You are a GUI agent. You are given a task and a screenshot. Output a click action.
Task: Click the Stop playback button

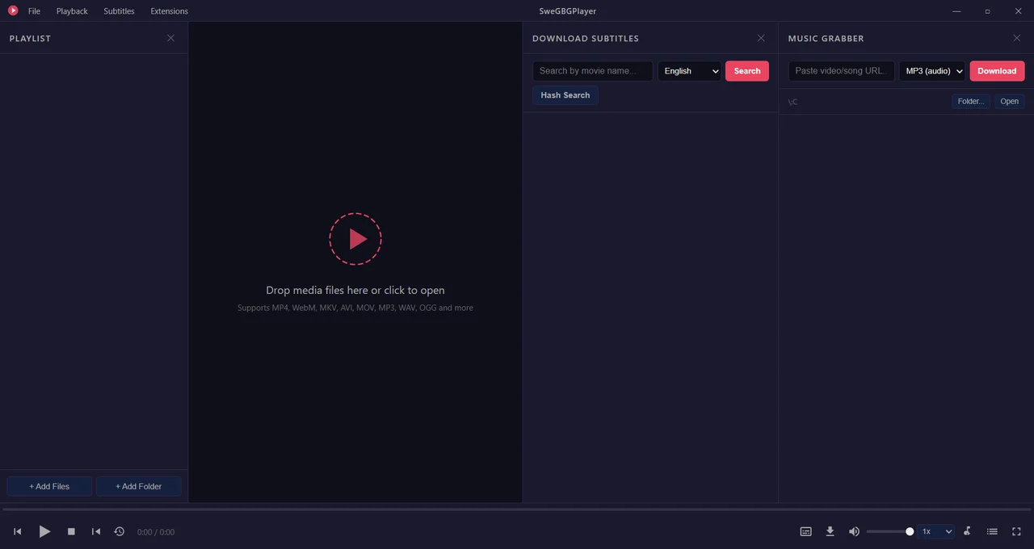pos(71,531)
